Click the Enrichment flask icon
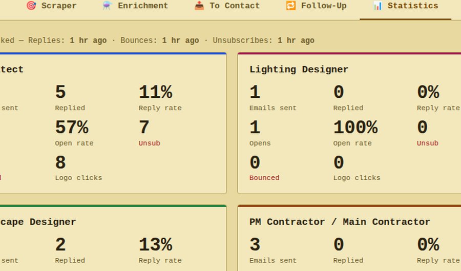This screenshot has height=271, width=461. [107, 6]
